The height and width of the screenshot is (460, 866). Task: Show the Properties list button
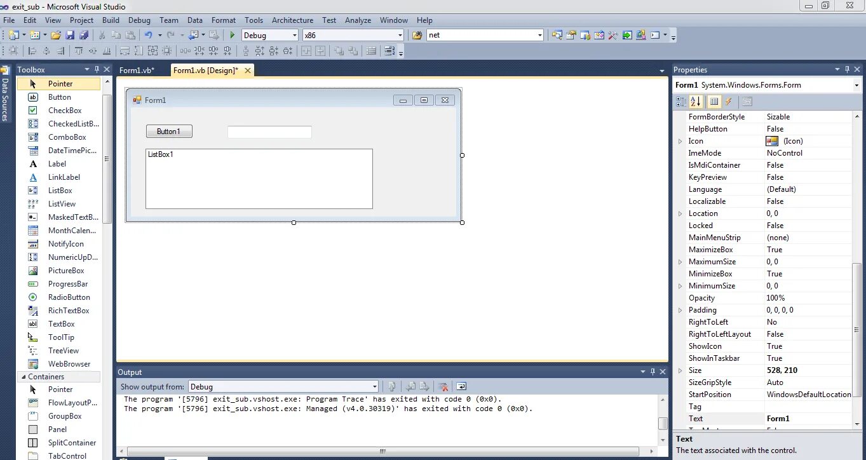pos(714,101)
